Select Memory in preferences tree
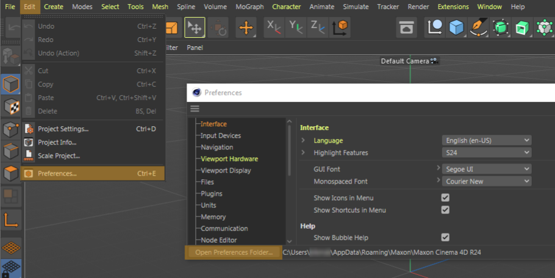The image size is (555, 278). pos(213,217)
